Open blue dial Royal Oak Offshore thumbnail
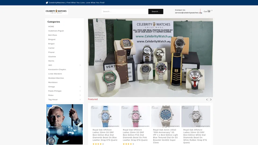The height and width of the screenshot is (145, 258). (x=105, y=116)
